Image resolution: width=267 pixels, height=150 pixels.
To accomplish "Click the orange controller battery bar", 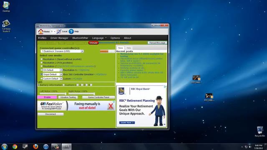I will (108, 51).
